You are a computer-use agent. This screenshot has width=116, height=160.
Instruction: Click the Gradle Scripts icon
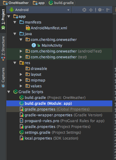coord(16,92)
